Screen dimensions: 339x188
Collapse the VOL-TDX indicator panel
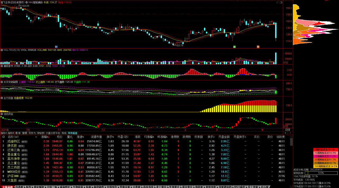(2, 50)
